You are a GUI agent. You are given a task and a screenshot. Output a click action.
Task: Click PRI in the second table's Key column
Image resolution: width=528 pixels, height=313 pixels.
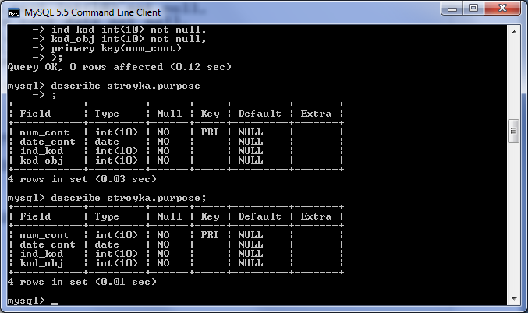tap(210, 234)
